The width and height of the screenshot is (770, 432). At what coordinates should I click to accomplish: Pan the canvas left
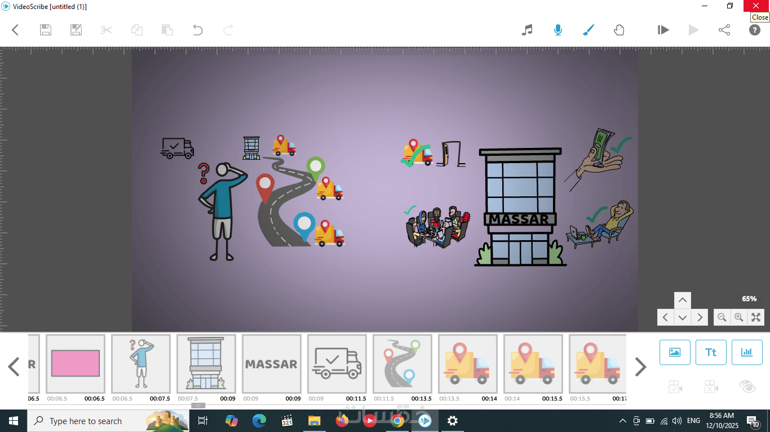coord(666,317)
